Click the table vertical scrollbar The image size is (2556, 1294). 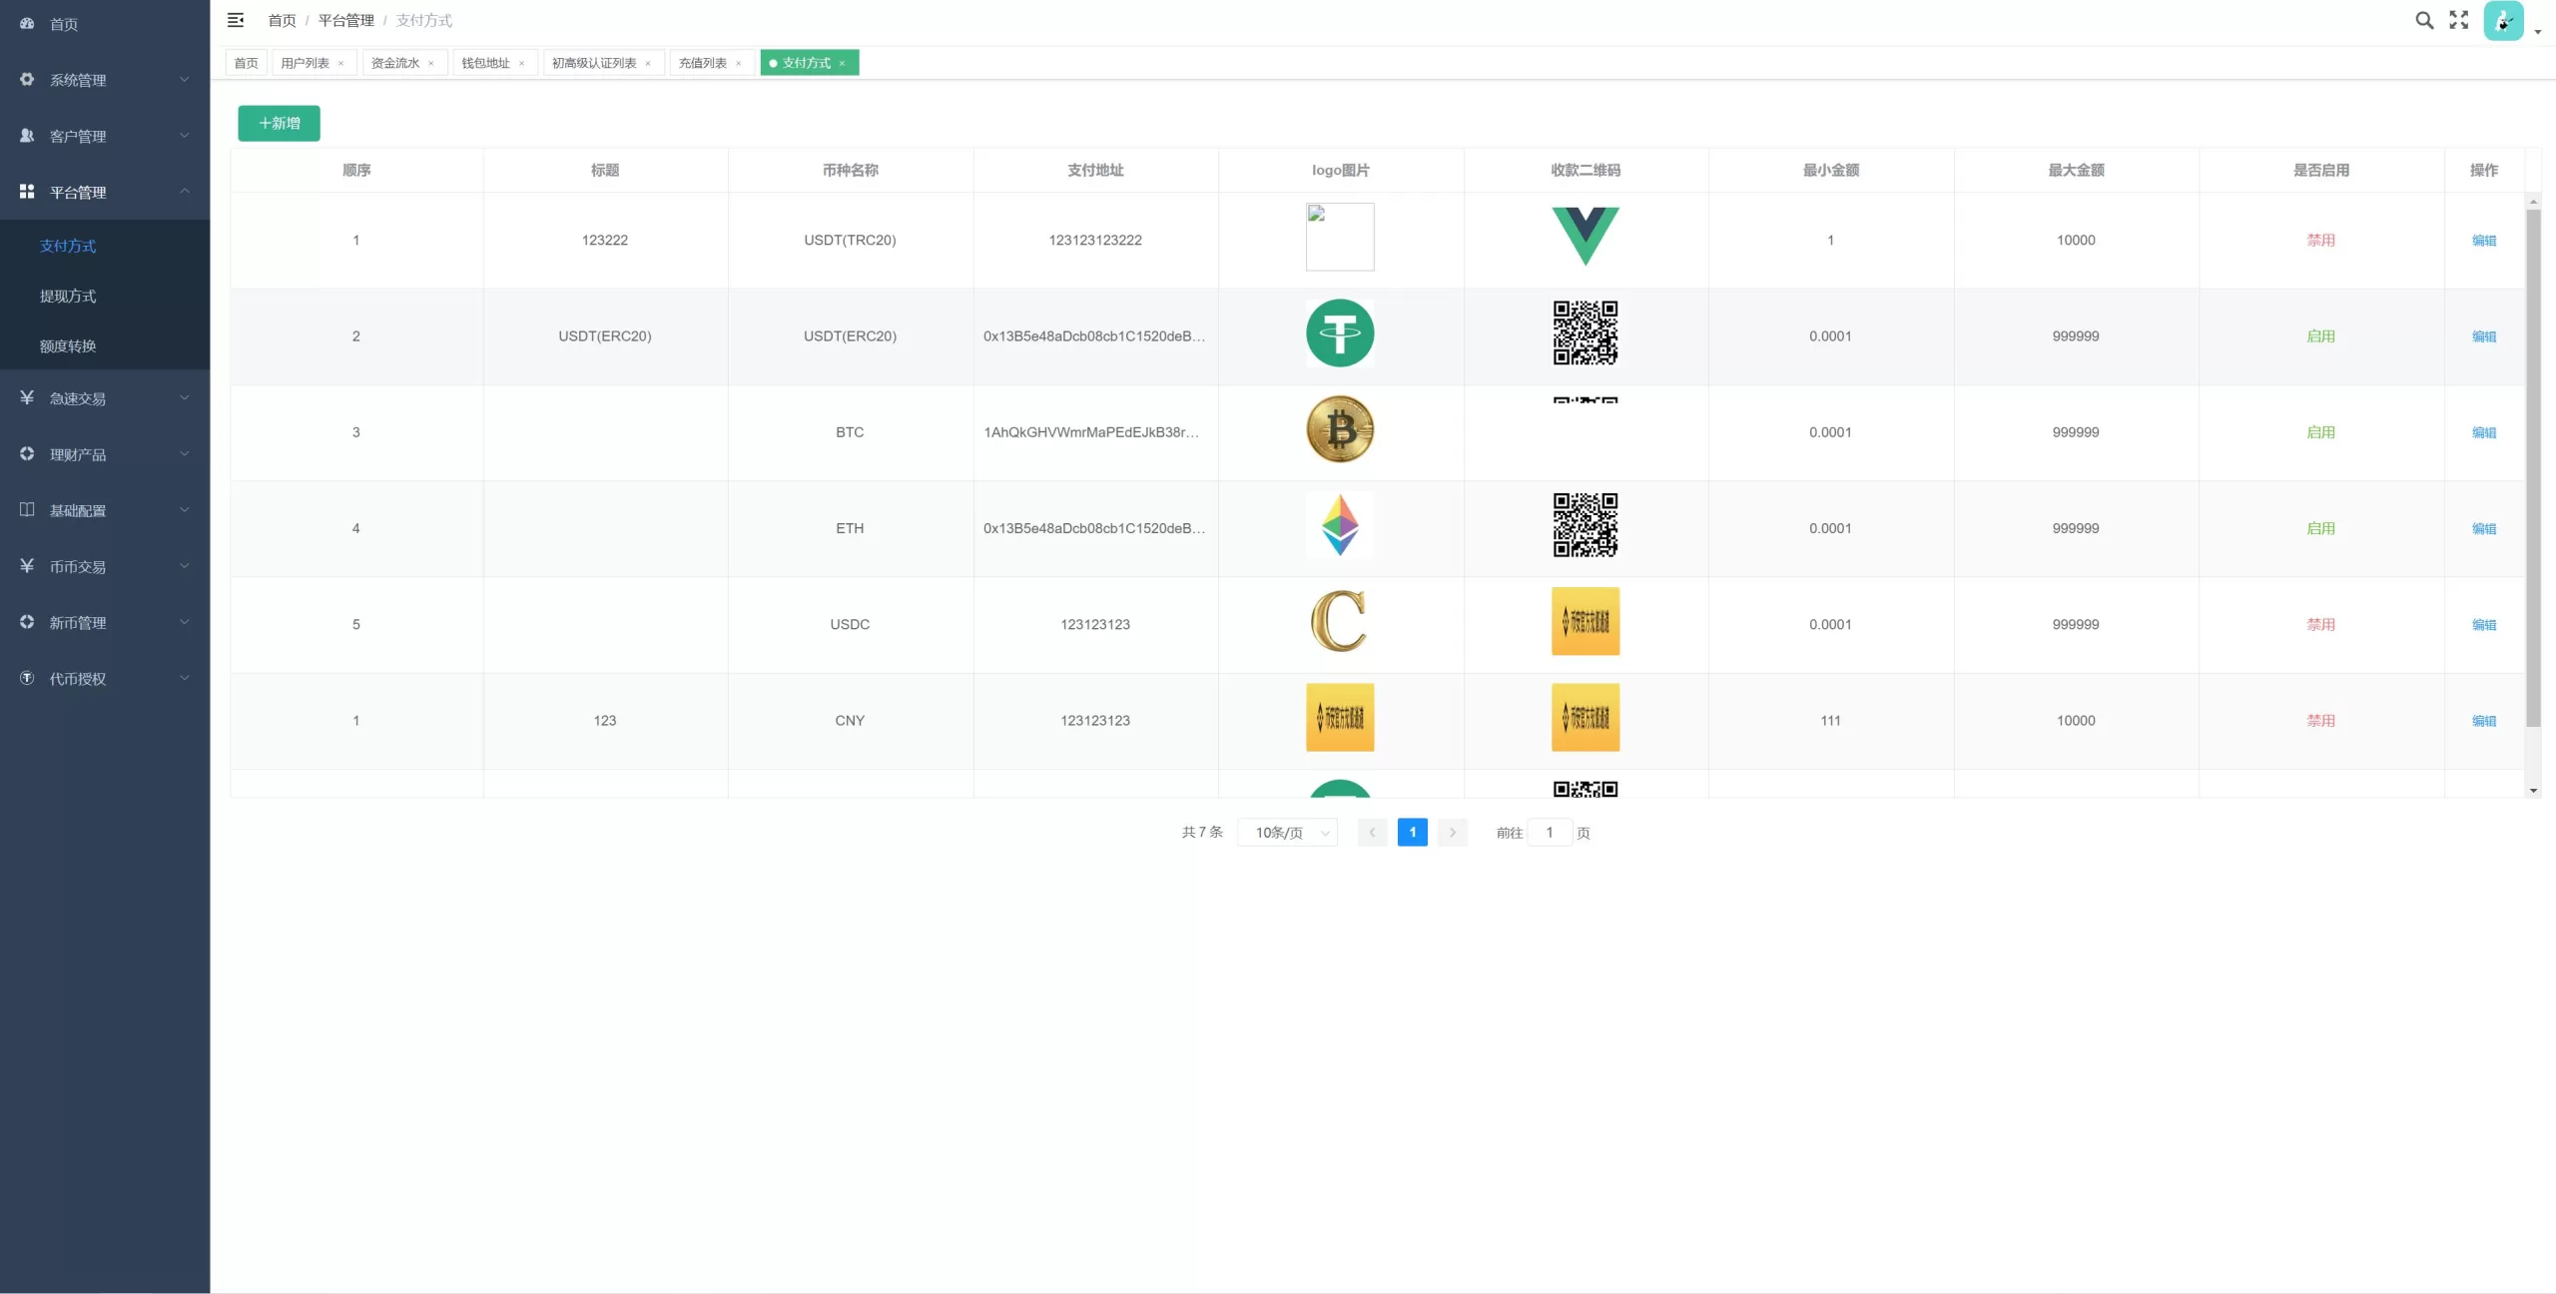[2532, 467]
